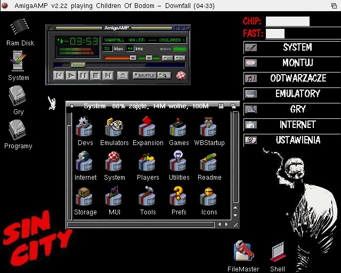Image resolution: width=341 pixels, height=273 pixels.
Task: Open the Internet drawer
Action: 84,161
